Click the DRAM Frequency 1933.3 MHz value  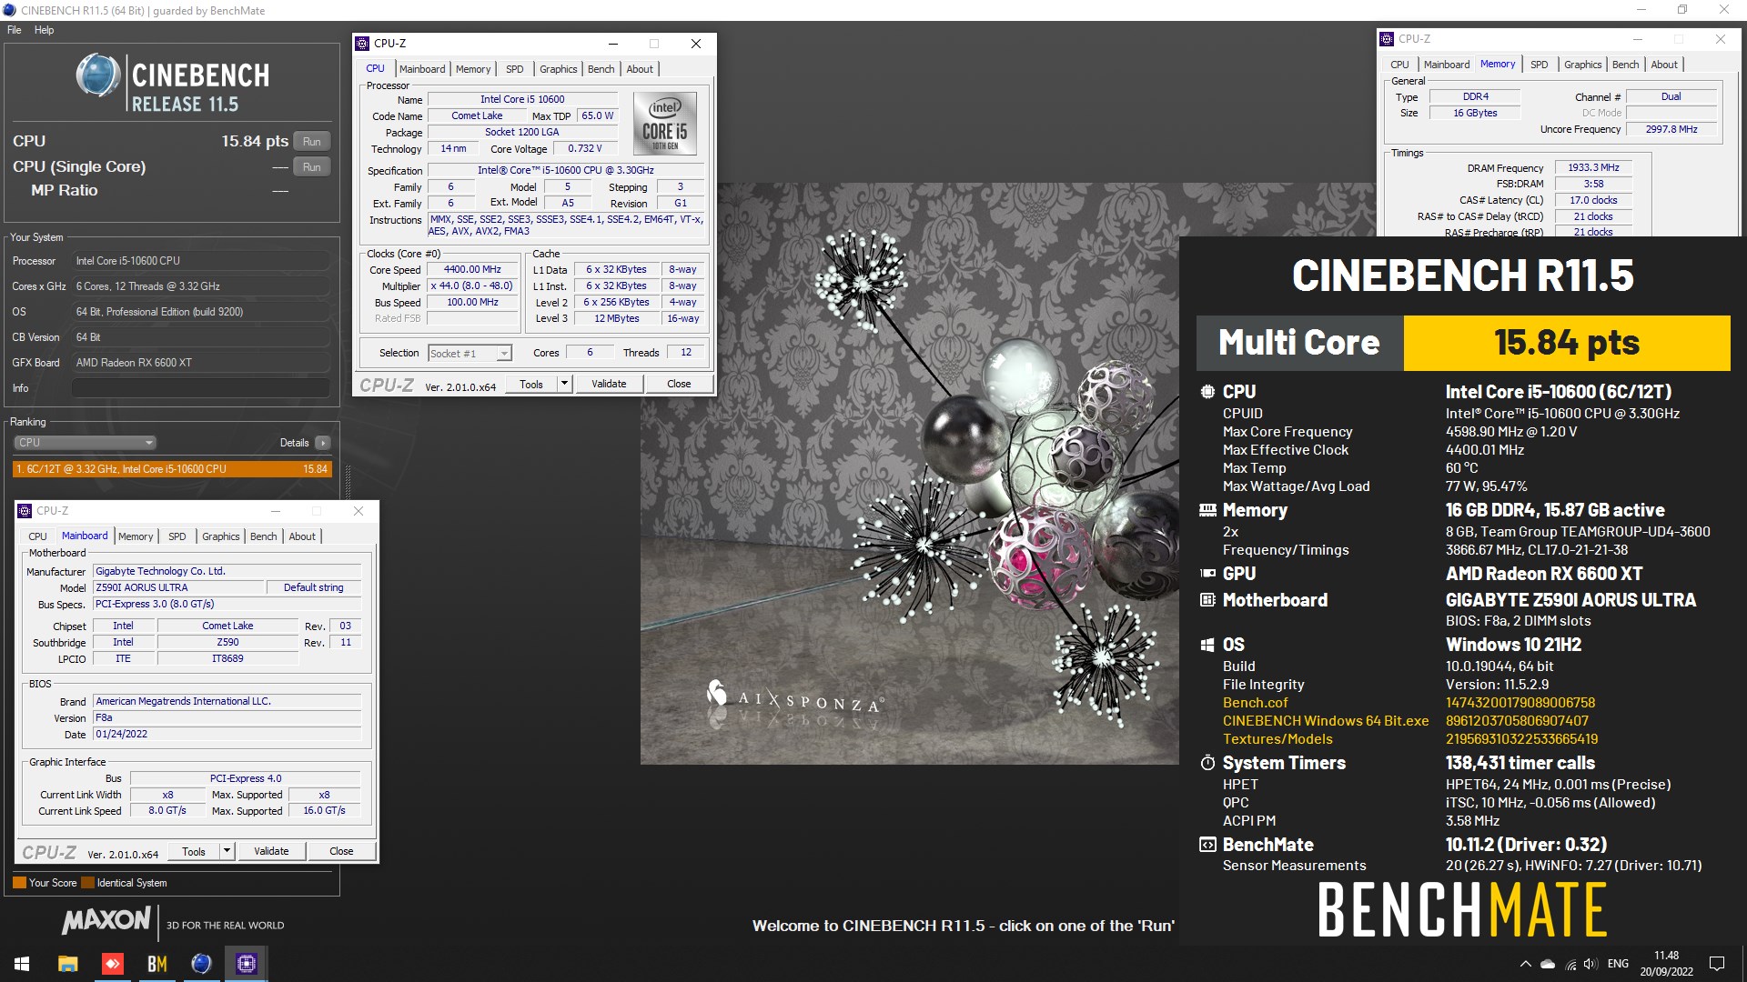[x=1593, y=168]
